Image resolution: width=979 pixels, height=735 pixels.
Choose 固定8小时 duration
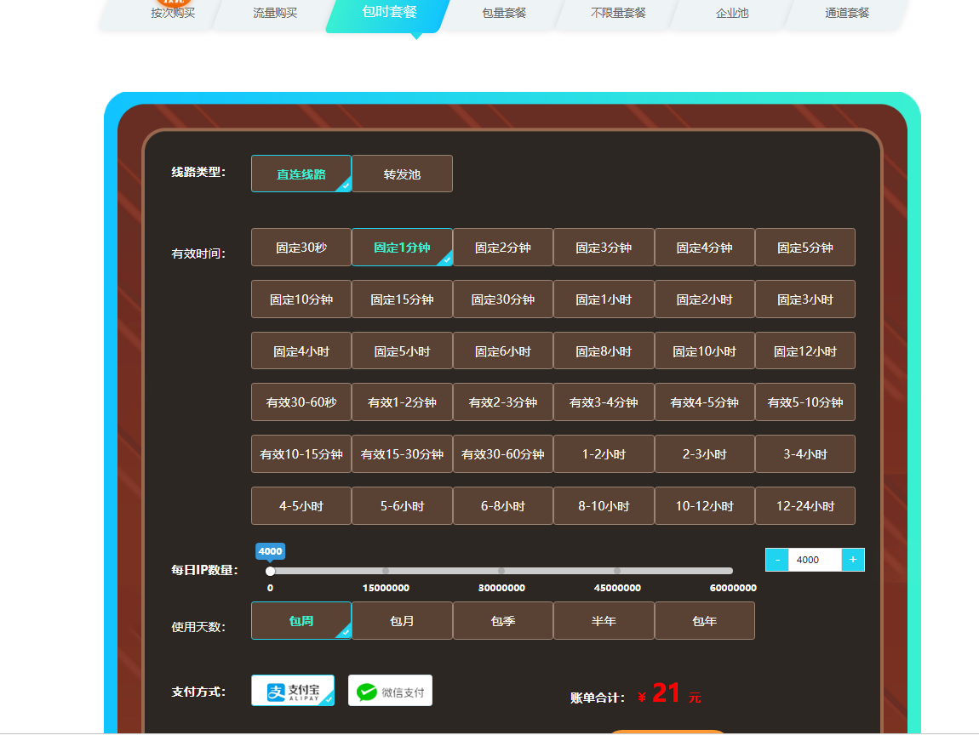pos(604,351)
